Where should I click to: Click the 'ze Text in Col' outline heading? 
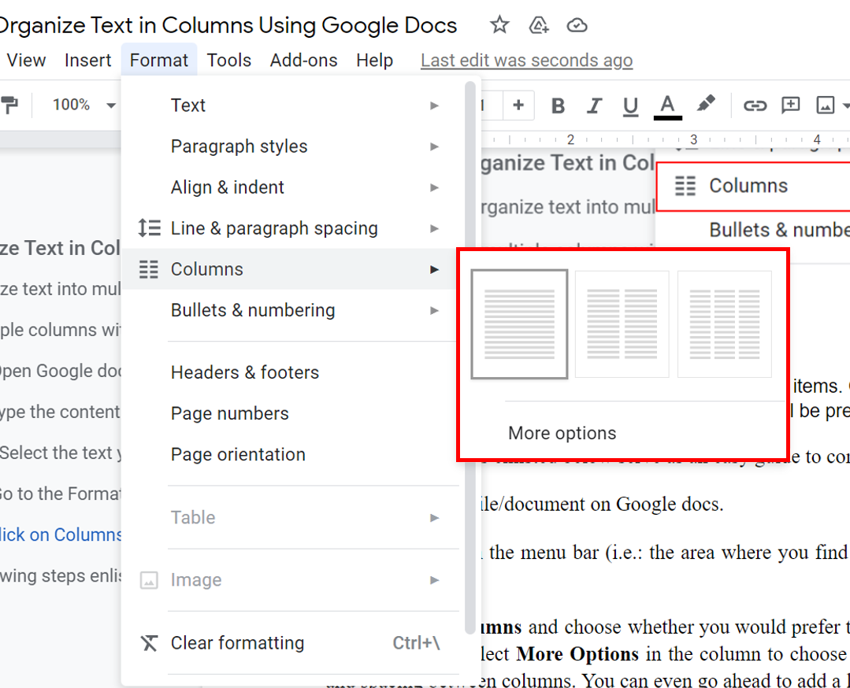click(60, 248)
